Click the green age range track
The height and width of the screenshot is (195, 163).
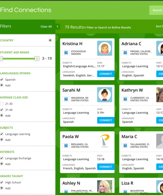click(x=19, y=58)
